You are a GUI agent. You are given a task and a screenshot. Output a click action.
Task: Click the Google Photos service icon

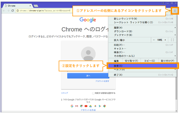(x=95, y=106)
